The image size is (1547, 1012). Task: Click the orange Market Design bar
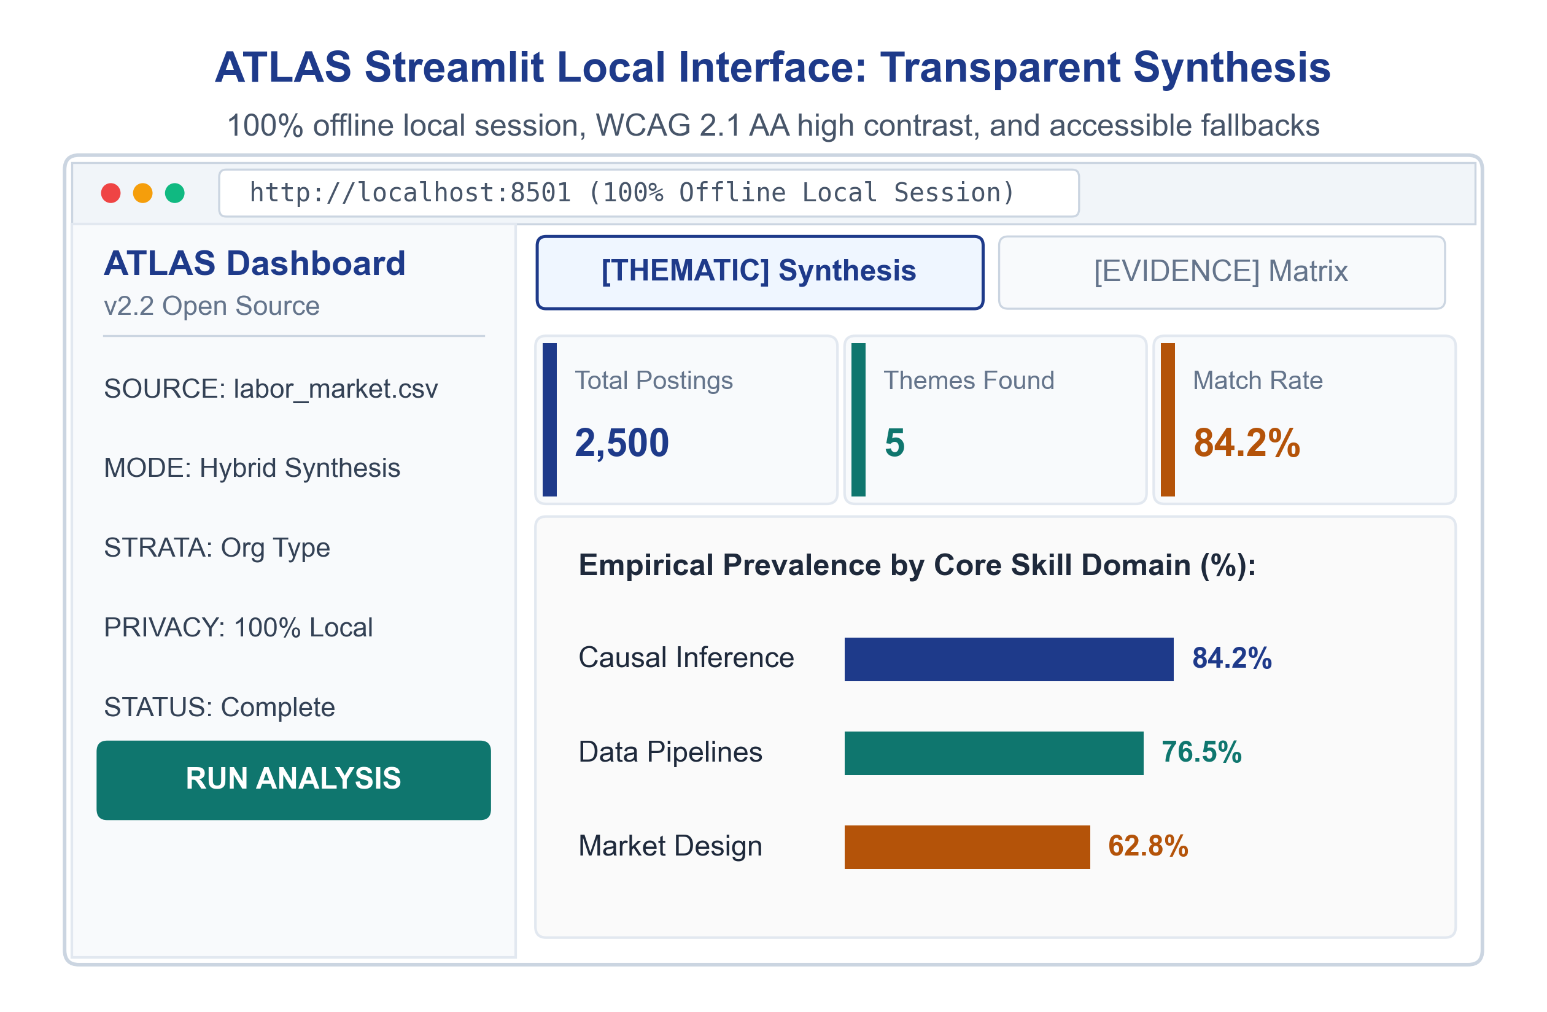(x=967, y=847)
